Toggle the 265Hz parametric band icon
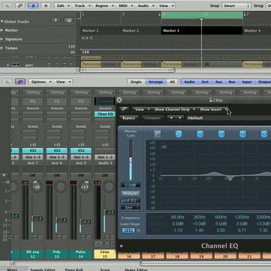The width and height of the screenshot is (271, 271). [200, 134]
